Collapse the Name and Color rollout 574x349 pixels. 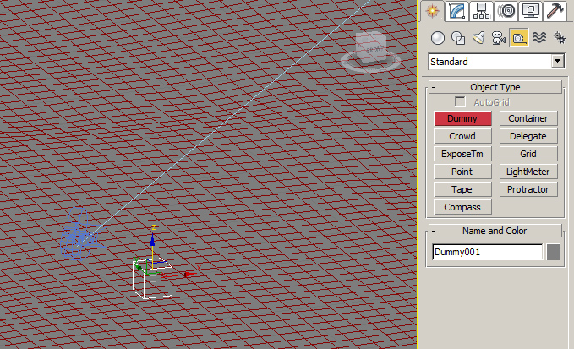tap(495, 231)
